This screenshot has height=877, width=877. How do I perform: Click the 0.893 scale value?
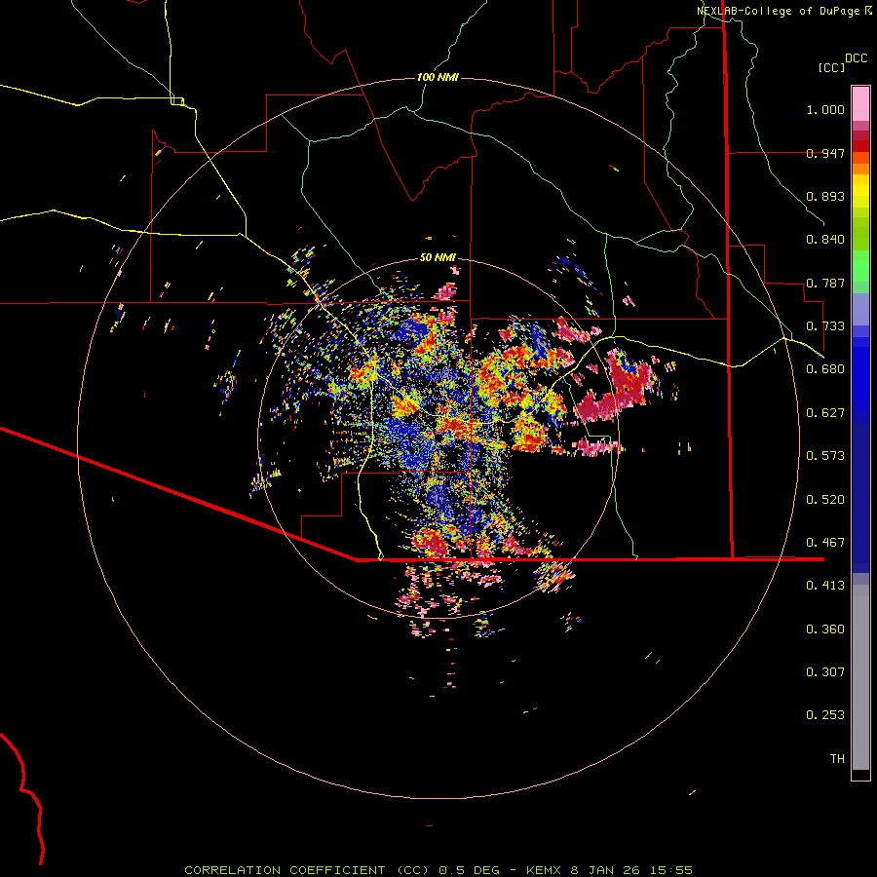[825, 196]
